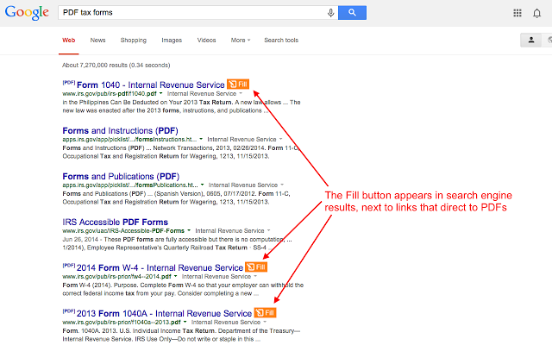Switch to the News tab
Viewport: 552px width, 345px height.
coord(97,41)
